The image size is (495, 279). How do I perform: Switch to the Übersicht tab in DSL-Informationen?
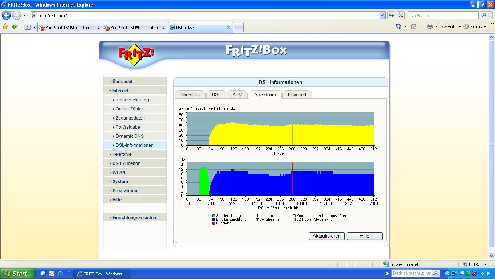point(190,95)
